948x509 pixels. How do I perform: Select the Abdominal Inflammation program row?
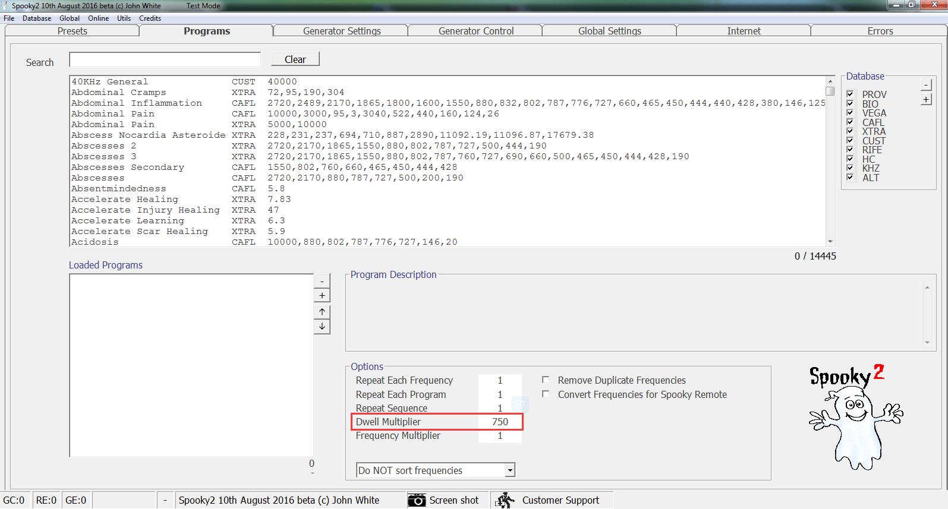click(448, 103)
